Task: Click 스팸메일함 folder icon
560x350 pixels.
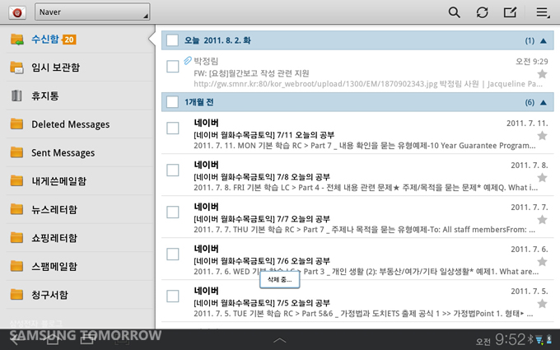Action: point(16,266)
